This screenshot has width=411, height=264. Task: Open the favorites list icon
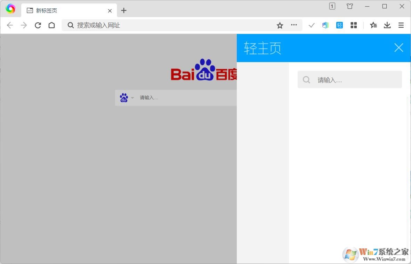(373, 25)
